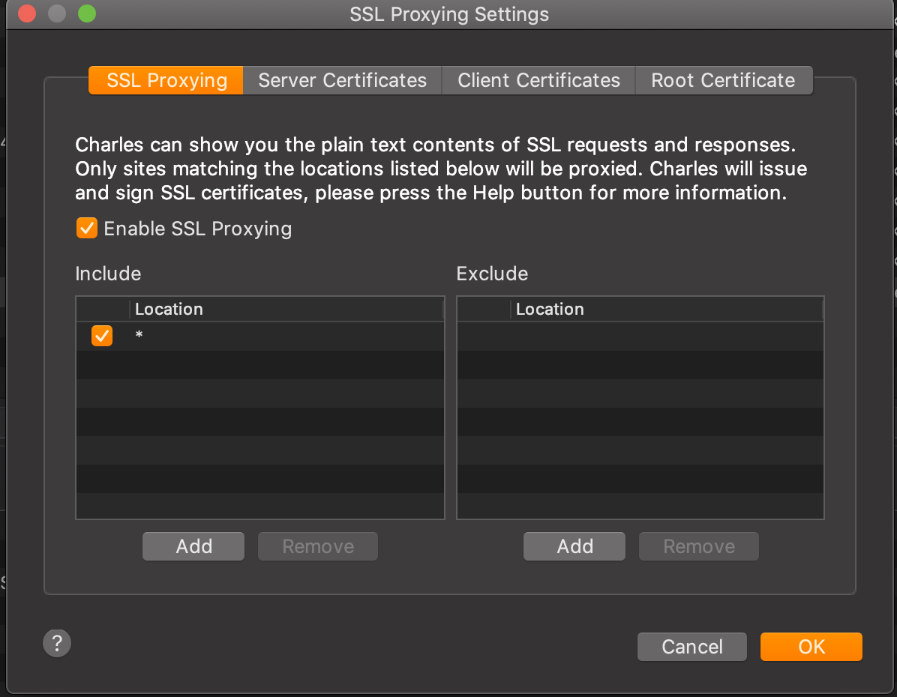Open the Client Certificates tab
The width and height of the screenshot is (897, 697).
pyautogui.click(x=538, y=80)
